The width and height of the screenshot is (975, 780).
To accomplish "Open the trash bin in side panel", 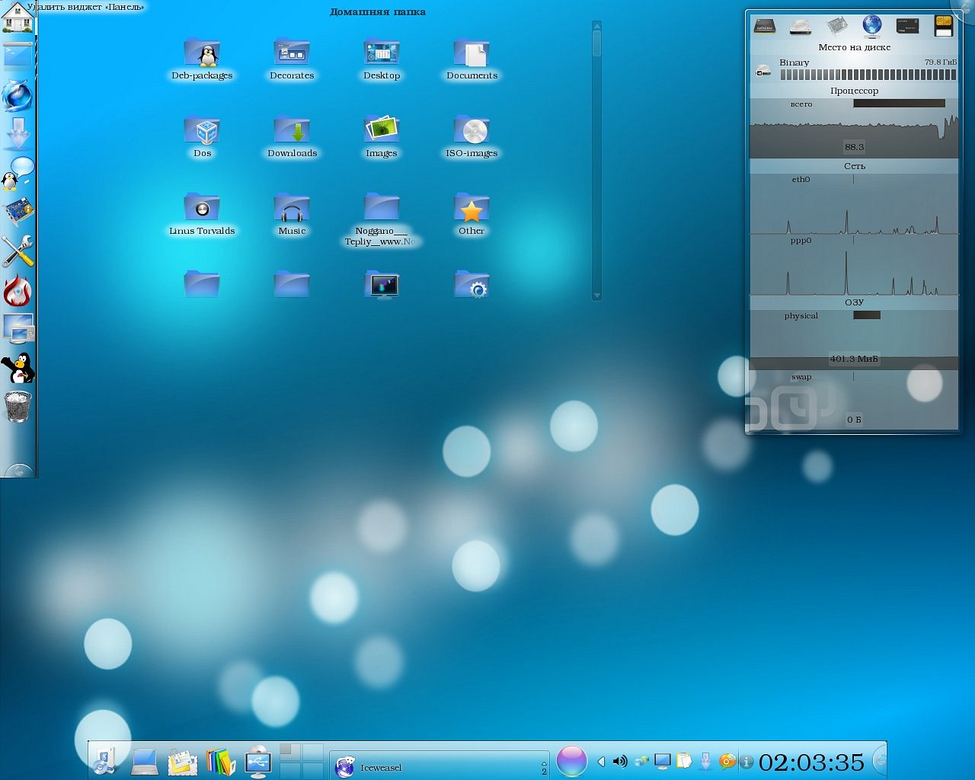I will (18, 407).
